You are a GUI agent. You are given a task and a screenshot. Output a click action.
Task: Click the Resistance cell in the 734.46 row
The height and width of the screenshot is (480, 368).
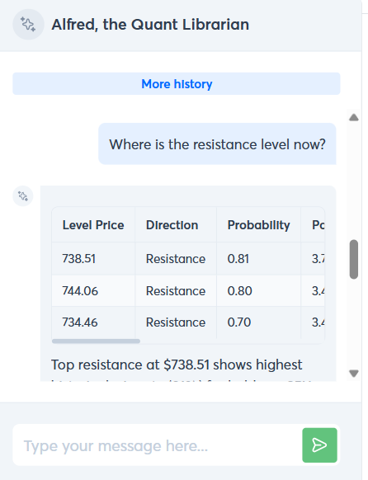(176, 322)
